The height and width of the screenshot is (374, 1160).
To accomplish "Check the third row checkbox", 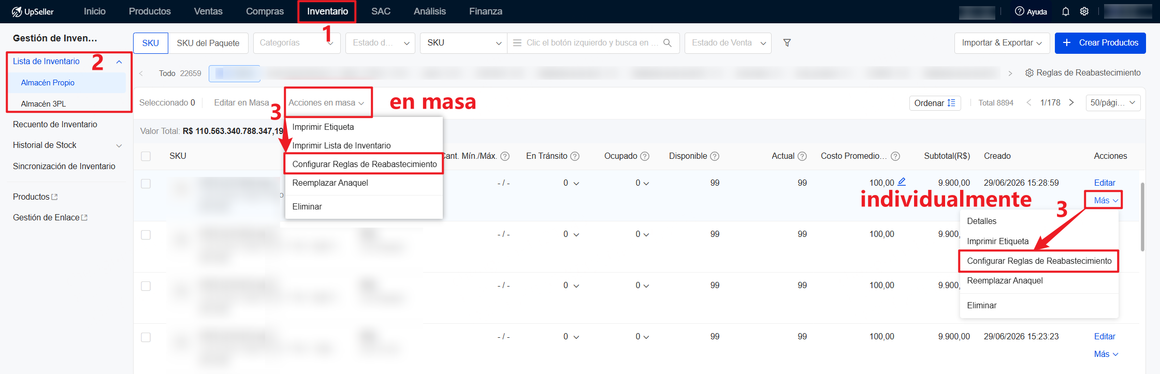I will [x=146, y=286].
